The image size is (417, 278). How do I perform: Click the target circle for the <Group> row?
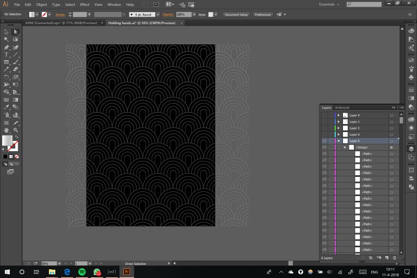click(391, 148)
